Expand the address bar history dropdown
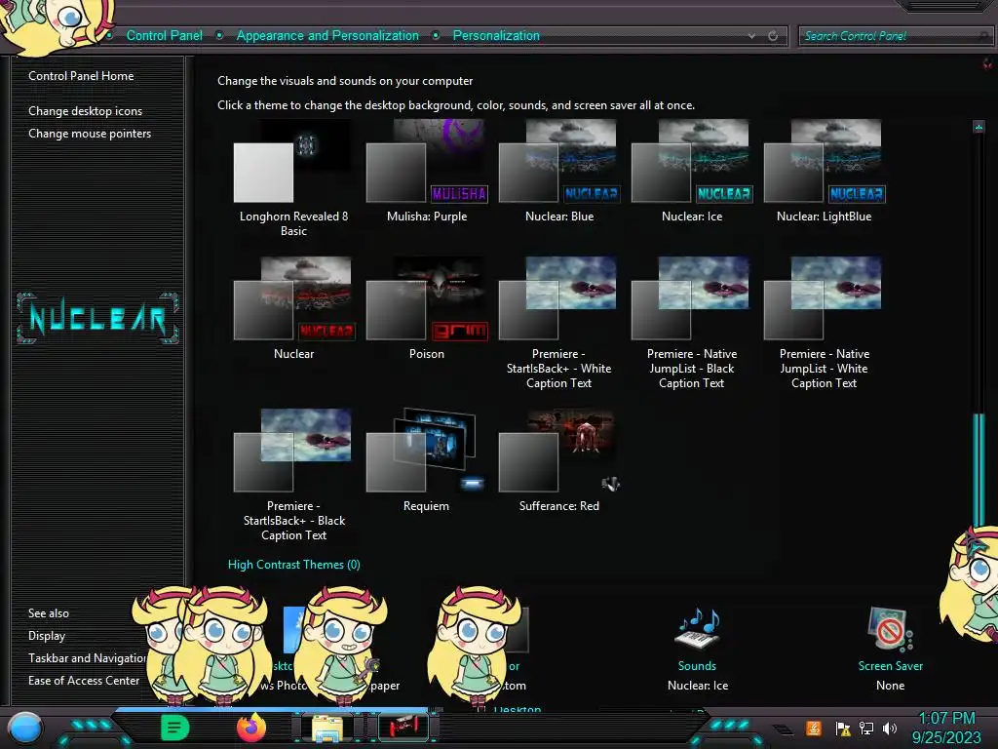 coord(751,36)
